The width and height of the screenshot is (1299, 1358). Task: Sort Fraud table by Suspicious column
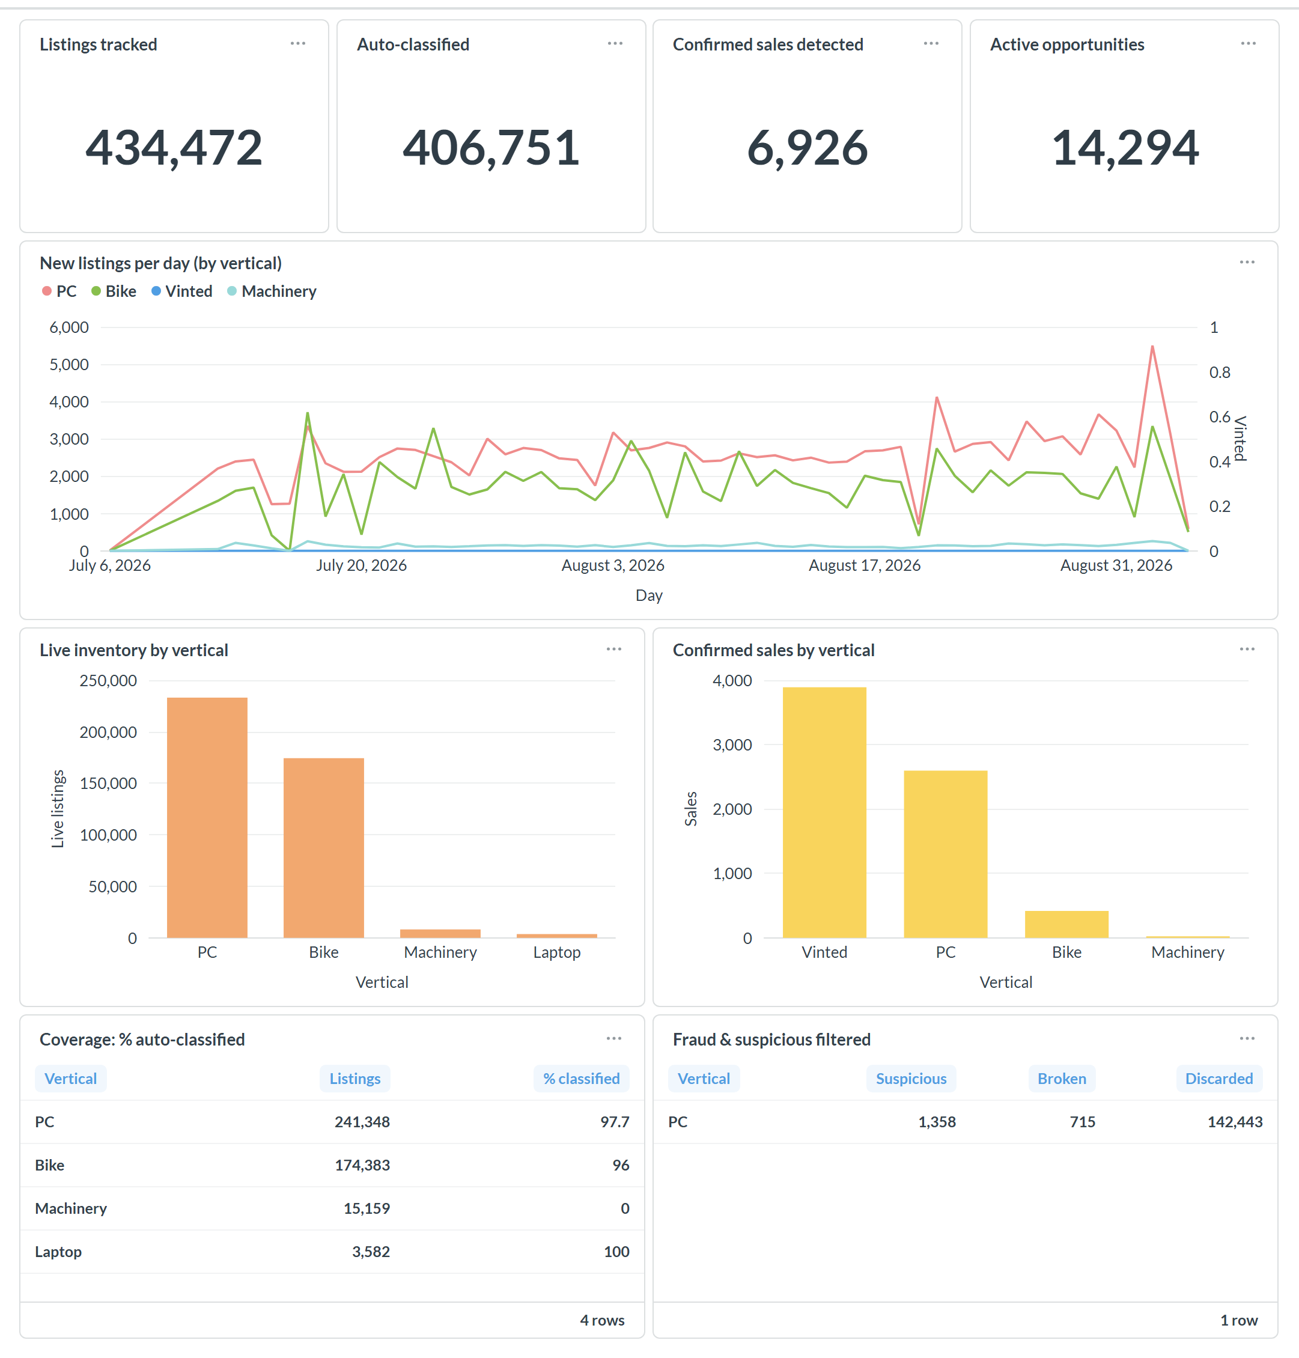tap(910, 1079)
